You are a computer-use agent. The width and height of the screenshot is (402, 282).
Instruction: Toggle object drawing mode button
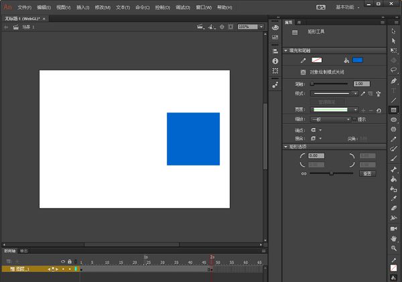click(304, 72)
